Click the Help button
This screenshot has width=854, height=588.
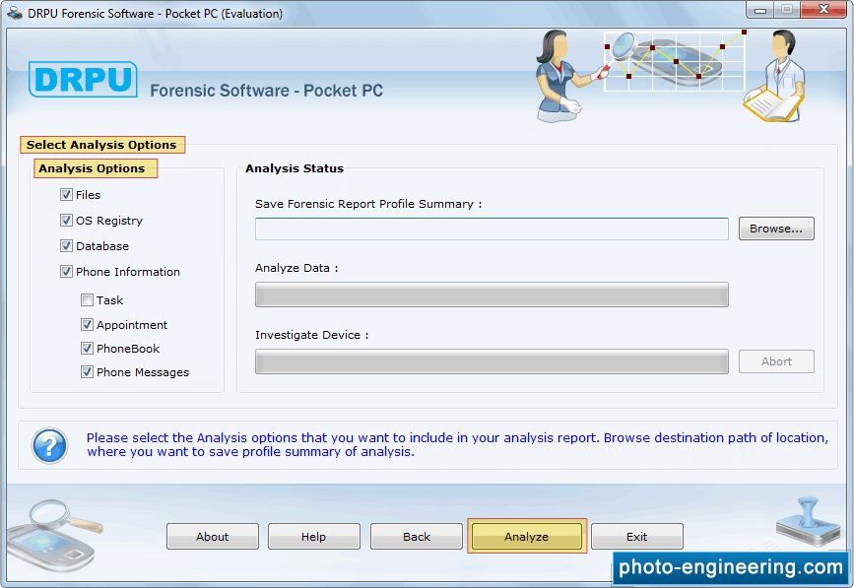(313, 537)
